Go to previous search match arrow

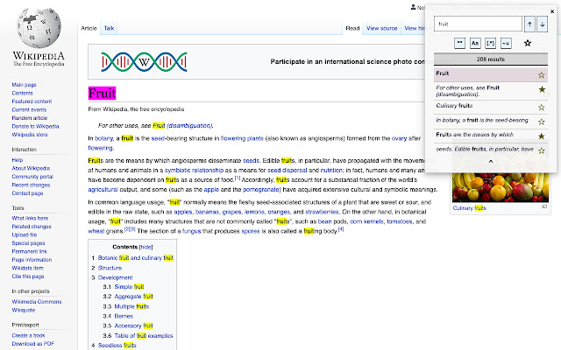coord(529,24)
